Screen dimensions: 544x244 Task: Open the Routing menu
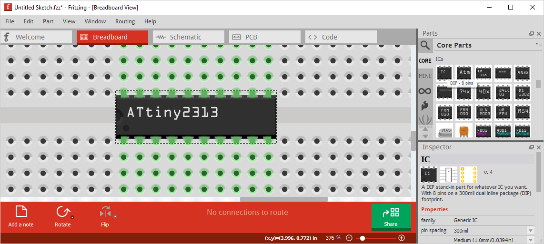click(125, 21)
